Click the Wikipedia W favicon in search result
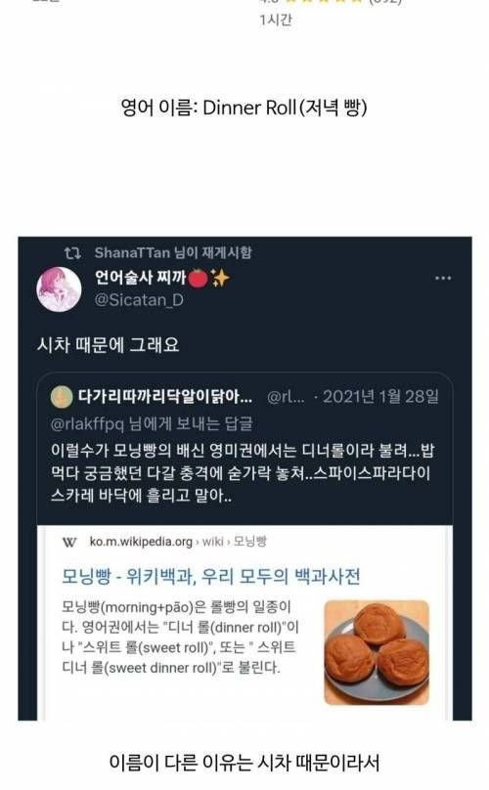Image resolution: width=489 pixels, height=790 pixels. (69, 543)
